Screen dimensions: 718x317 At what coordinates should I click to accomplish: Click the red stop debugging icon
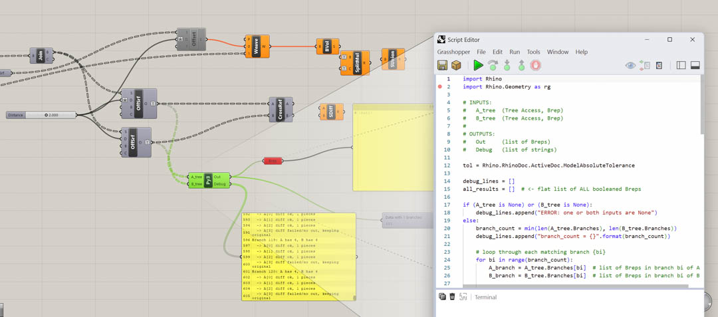click(535, 65)
